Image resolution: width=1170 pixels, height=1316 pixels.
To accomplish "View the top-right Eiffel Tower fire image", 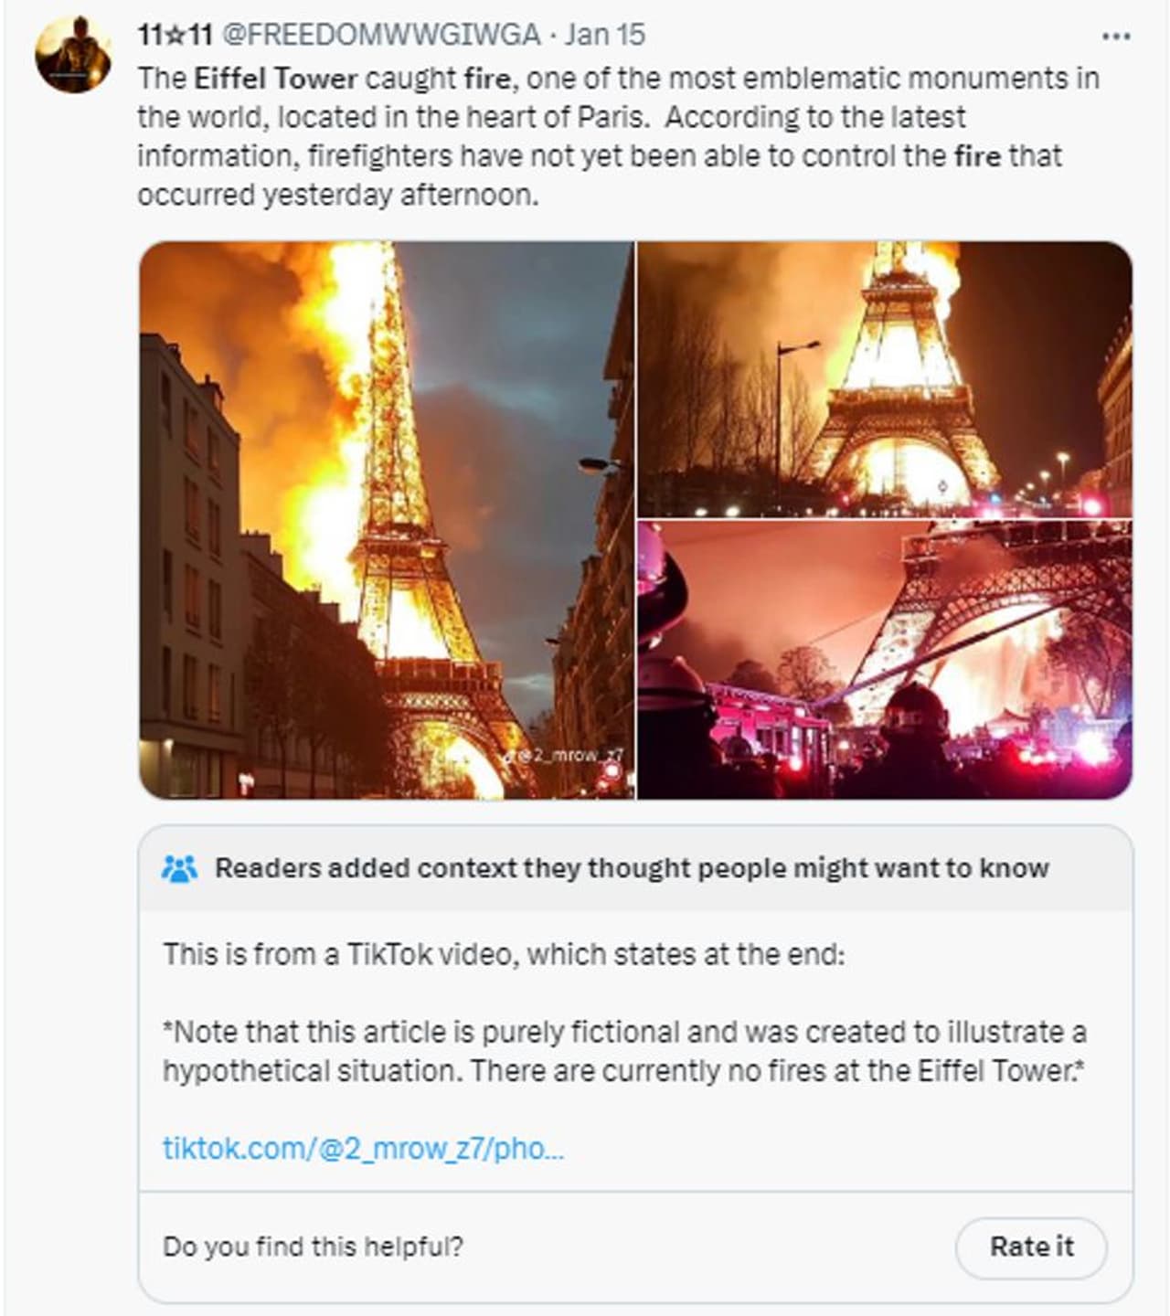I will (884, 379).
